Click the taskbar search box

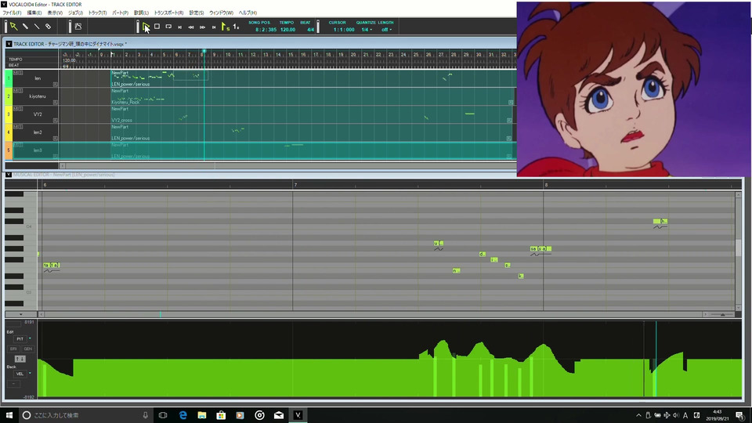tap(85, 415)
